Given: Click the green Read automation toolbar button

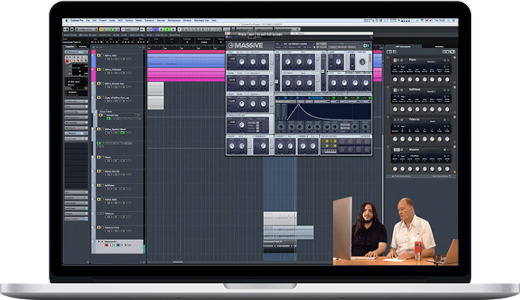Looking at the screenshot, I should 111,30.
